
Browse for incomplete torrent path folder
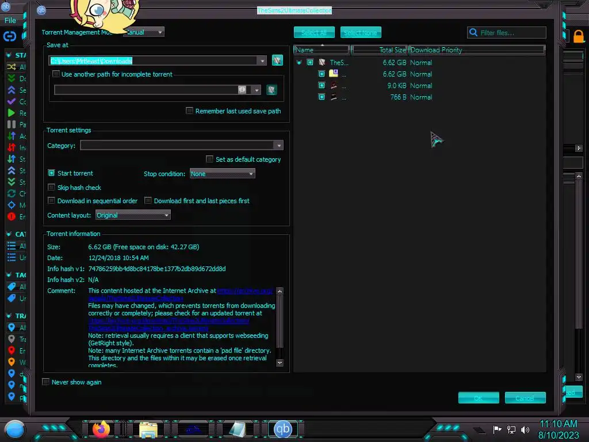tap(271, 90)
